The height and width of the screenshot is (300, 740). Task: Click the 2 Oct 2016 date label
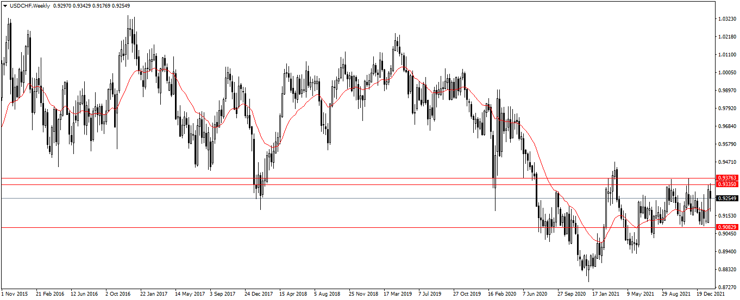coord(118,293)
